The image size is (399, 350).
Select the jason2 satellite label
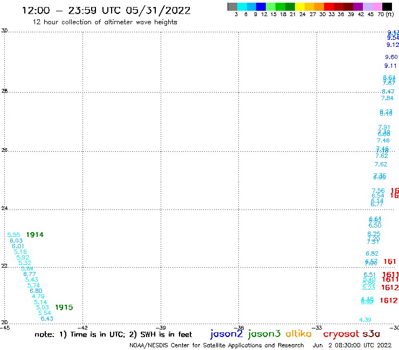pos(226,334)
